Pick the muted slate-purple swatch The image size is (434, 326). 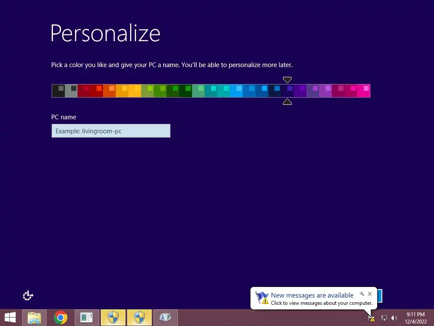point(313,91)
